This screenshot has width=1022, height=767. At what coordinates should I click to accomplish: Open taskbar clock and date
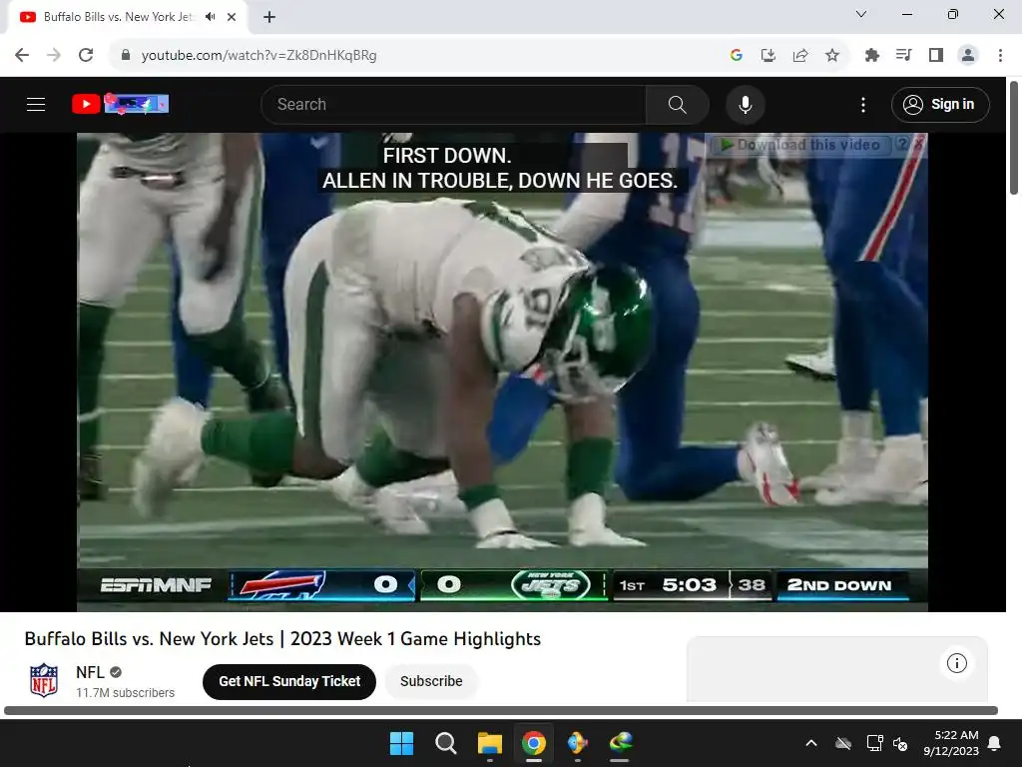[x=951, y=743]
